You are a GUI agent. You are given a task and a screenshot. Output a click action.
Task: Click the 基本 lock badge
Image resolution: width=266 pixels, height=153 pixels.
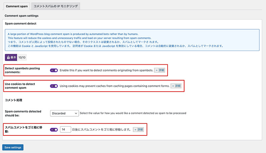point(11,57)
